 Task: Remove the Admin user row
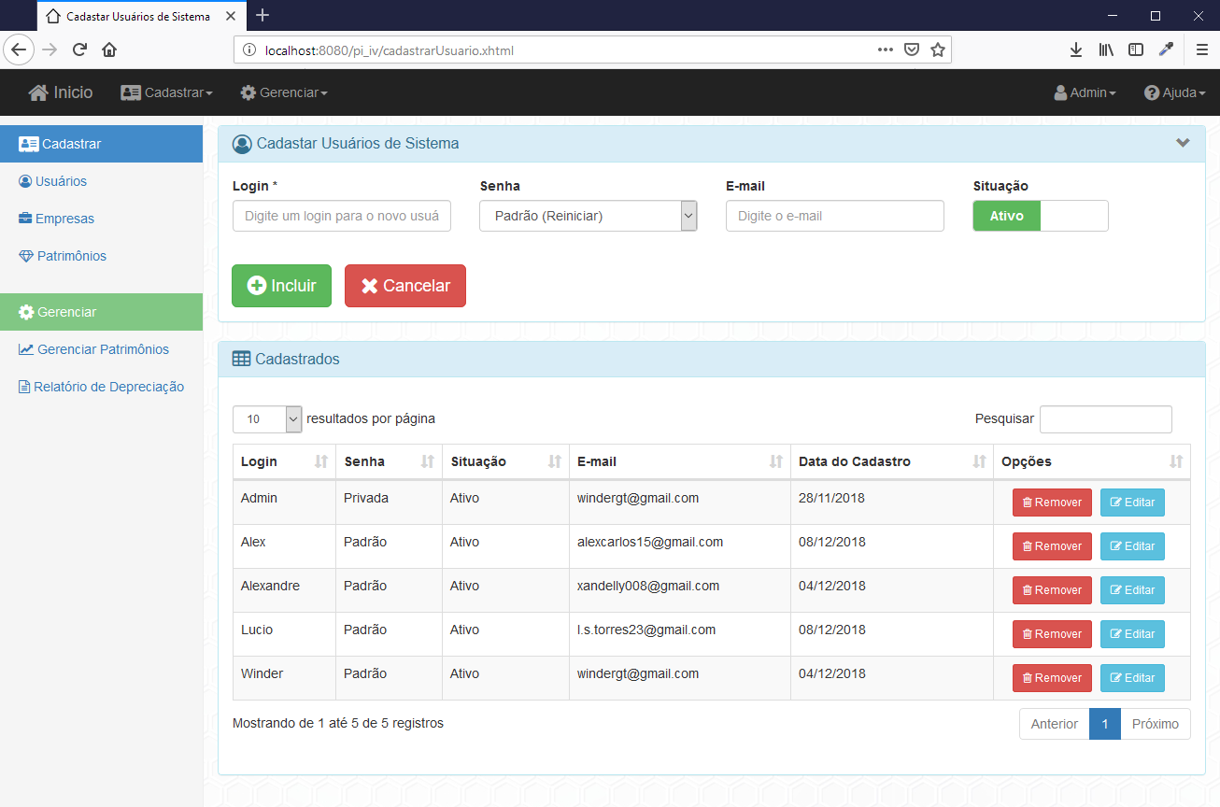coord(1052,503)
